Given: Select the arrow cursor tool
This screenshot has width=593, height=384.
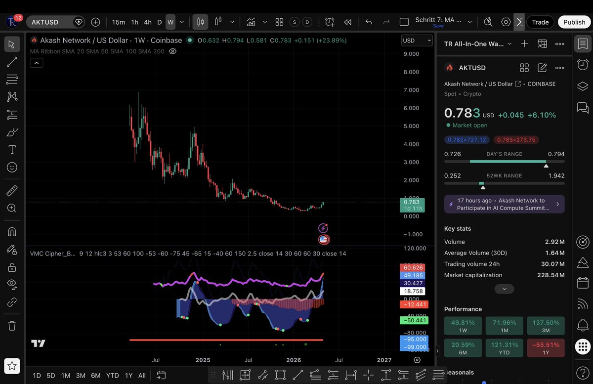Looking at the screenshot, I should pyautogui.click(x=12, y=44).
